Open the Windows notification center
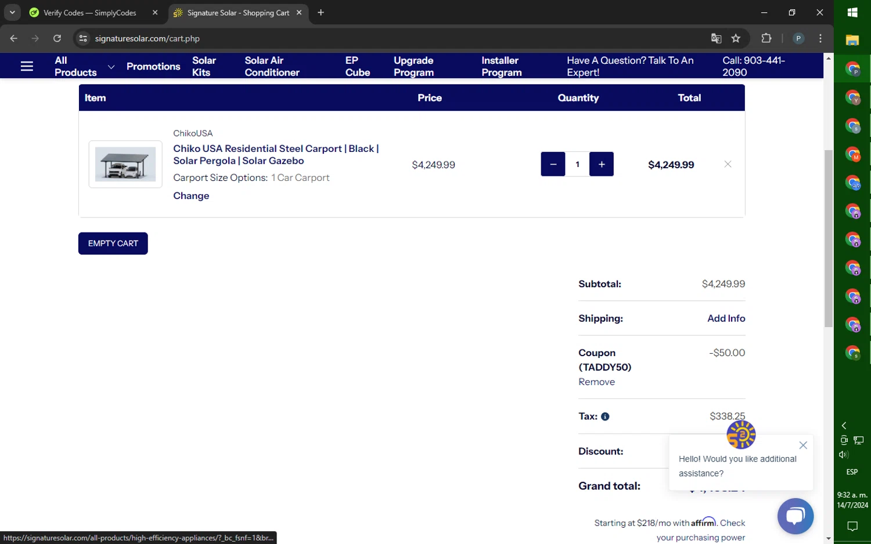 852,527
